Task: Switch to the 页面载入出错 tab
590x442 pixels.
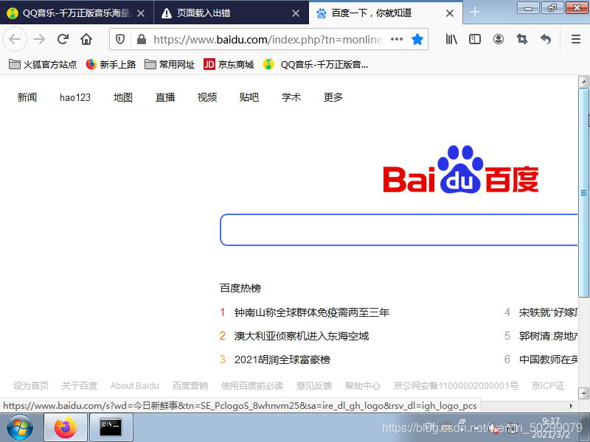Action: click(232, 13)
